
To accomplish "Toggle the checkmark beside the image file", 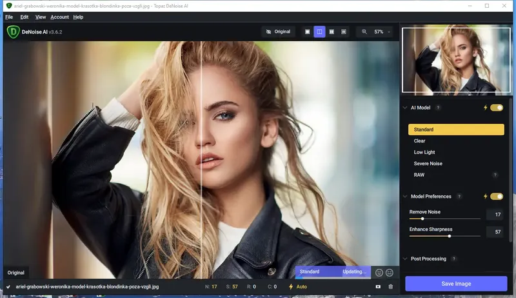I will tap(8, 287).
